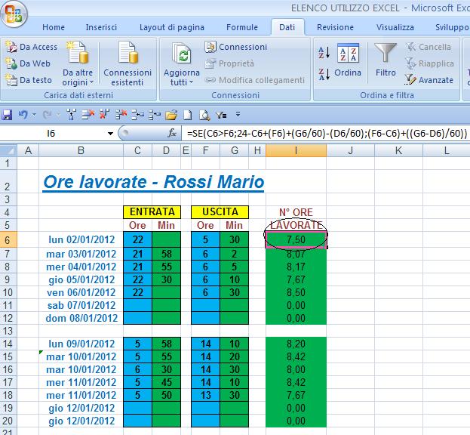
Task: Select date cell lun 02/01/2012
Action: tap(81, 239)
